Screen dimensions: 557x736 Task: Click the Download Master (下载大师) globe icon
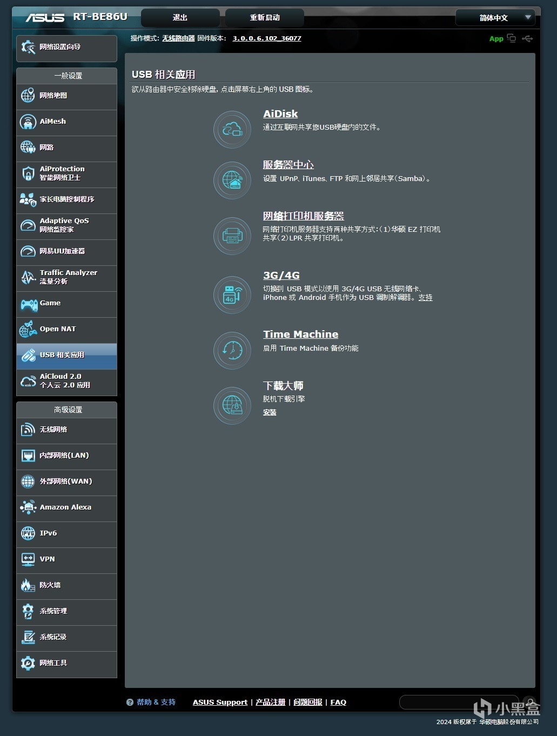tap(232, 405)
